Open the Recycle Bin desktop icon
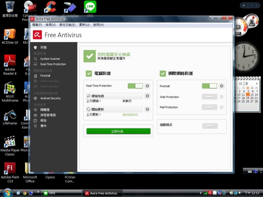The height and width of the screenshot is (197, 263). (10, 9)
